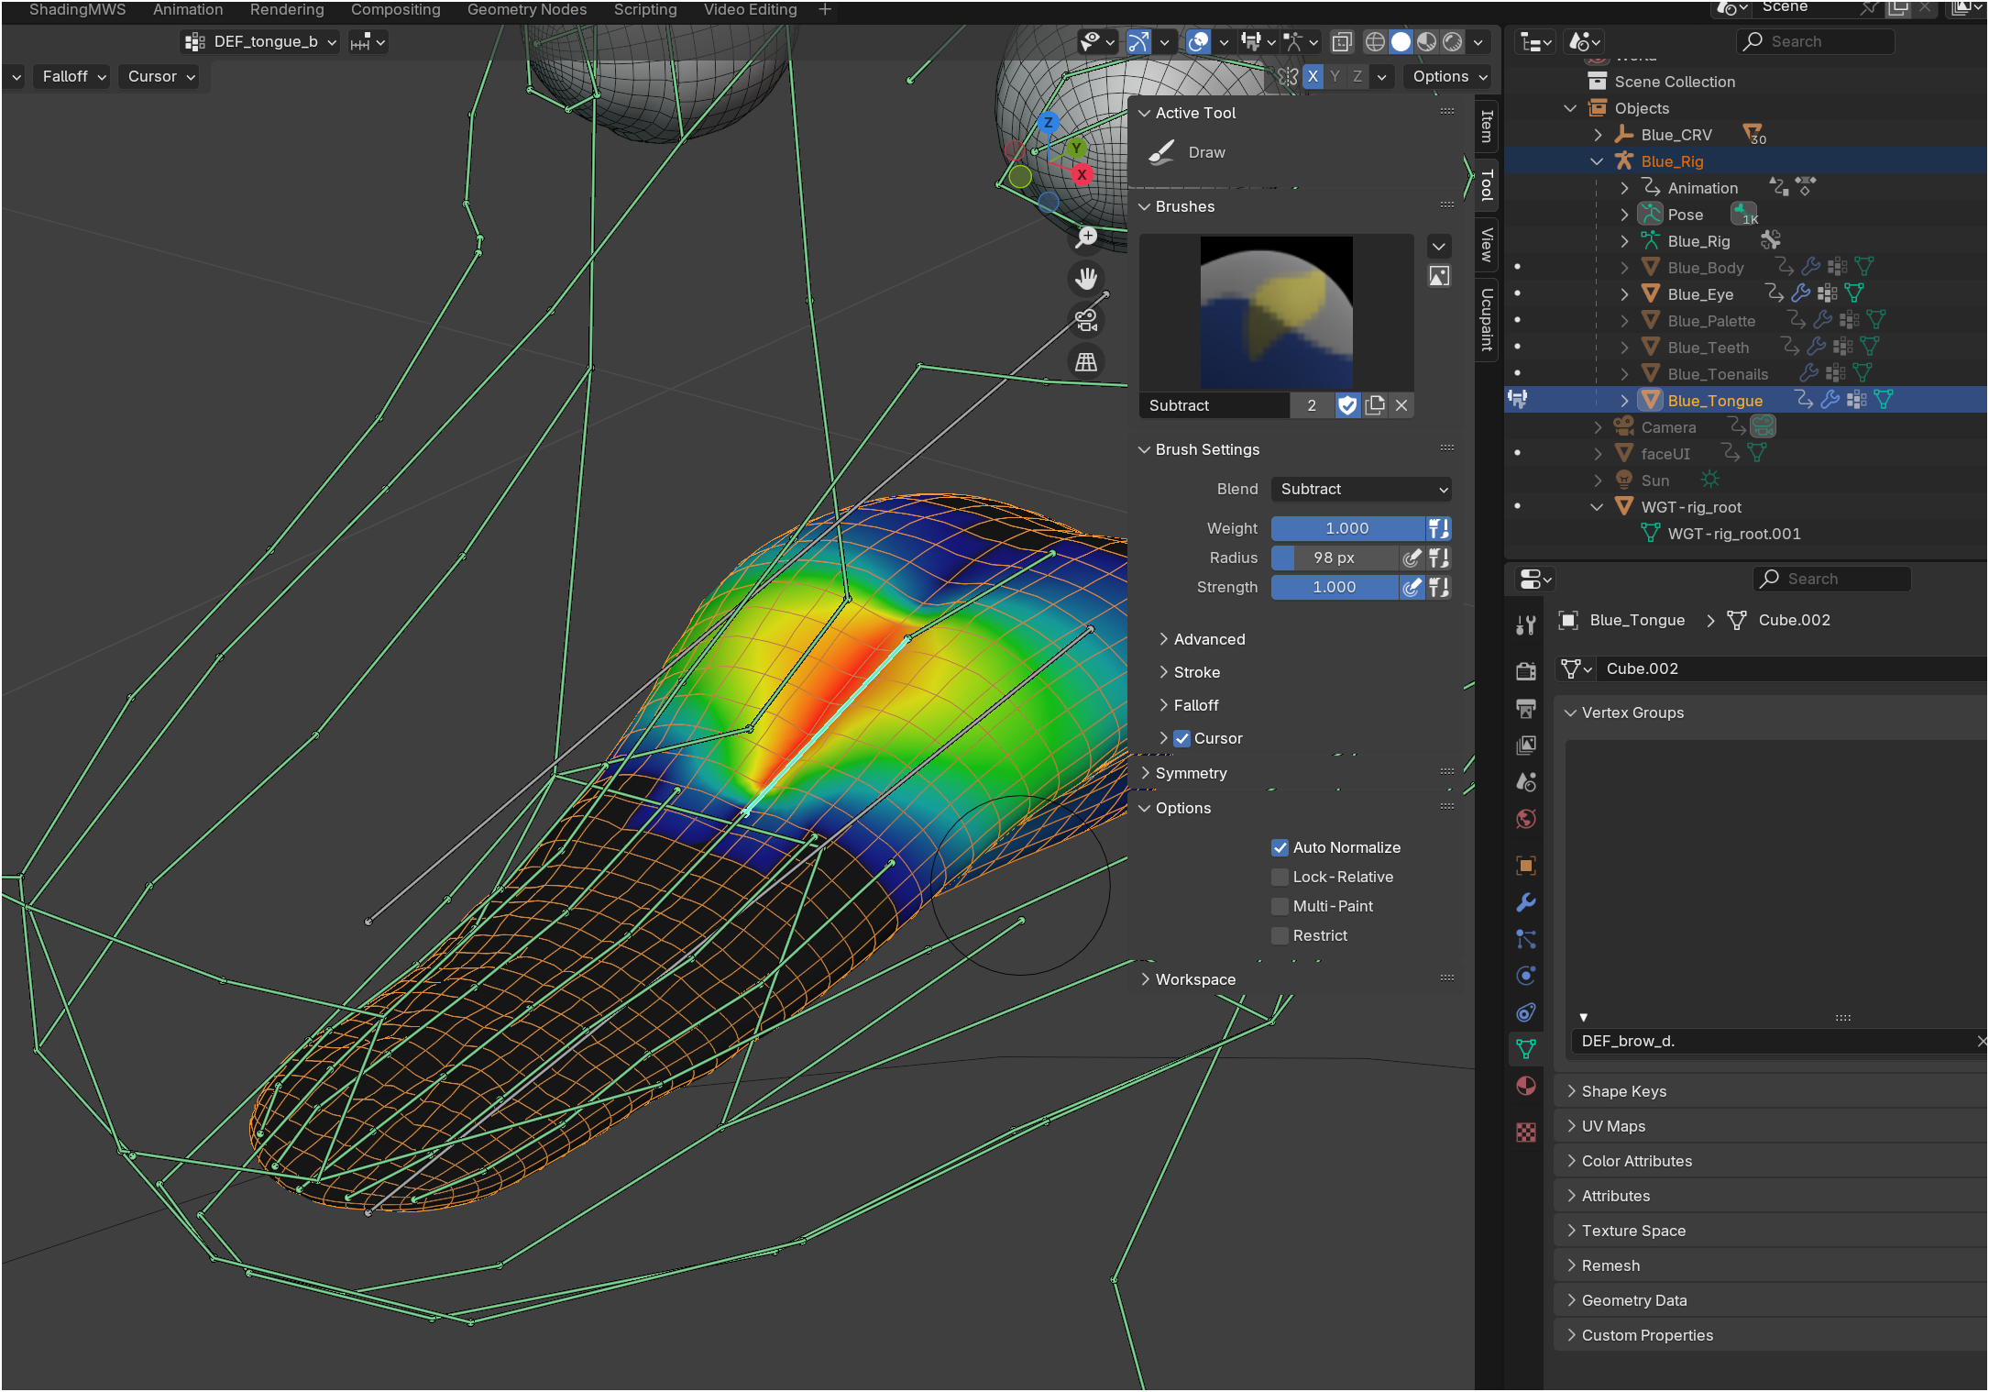1989x1392 pixels.
Task: Toggle X axis mirror symmetry
Action: (1313, 76)
